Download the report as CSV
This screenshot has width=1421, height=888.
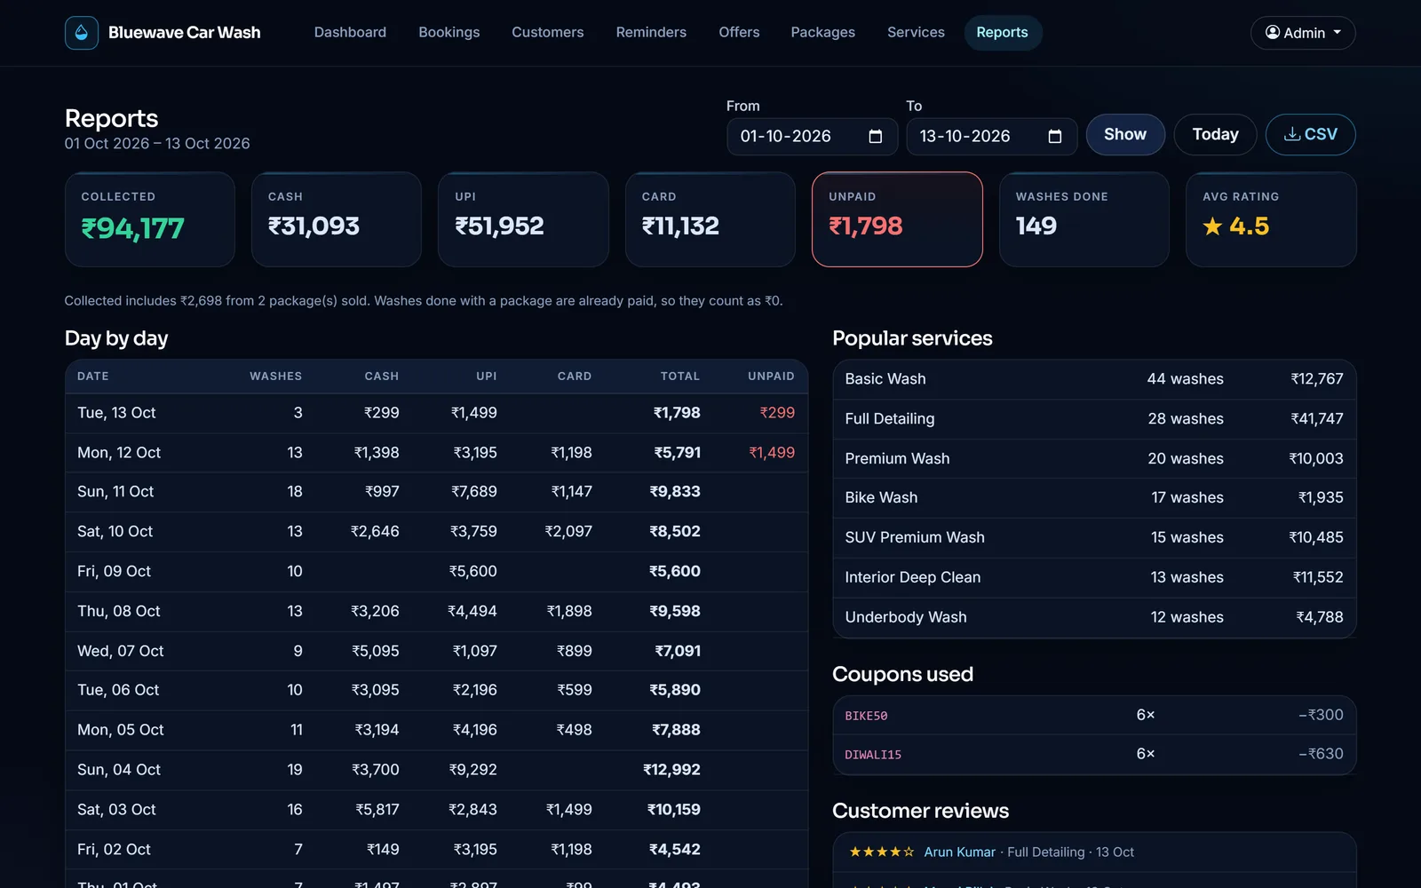click(x=1311, y=135)
